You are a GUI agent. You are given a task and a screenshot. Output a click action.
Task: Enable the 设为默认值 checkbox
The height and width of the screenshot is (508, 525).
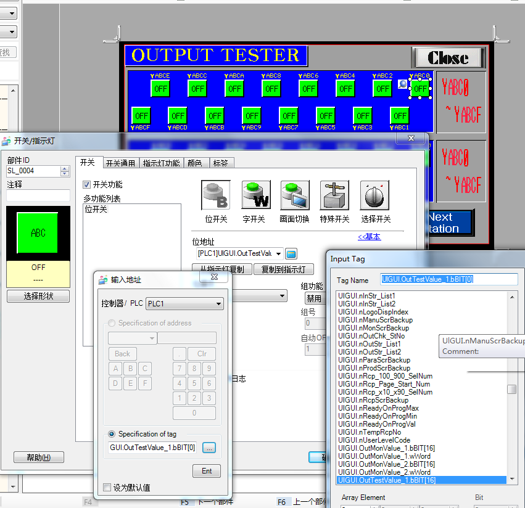click(x=107, y=488)
